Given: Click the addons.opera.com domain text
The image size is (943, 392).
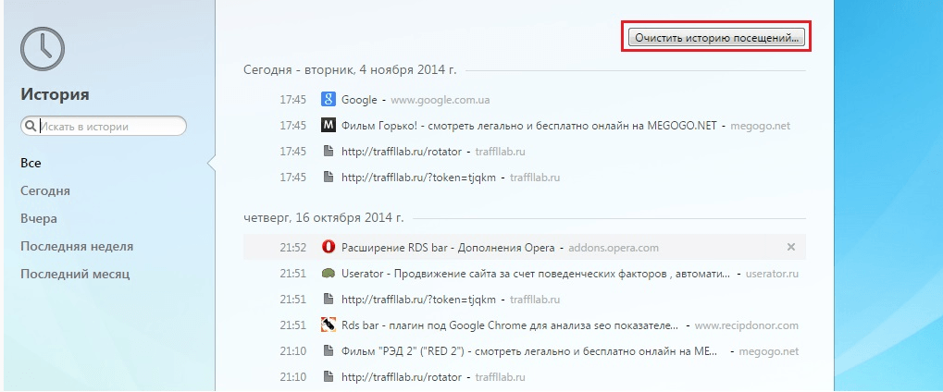Looking at the screenshot, I should [x=614, y=247].
